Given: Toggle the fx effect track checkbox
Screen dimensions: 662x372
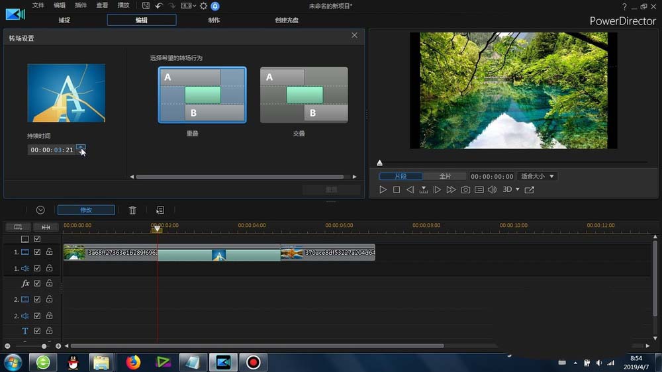Looking at the screenshot, I should (x=38, y=283).
